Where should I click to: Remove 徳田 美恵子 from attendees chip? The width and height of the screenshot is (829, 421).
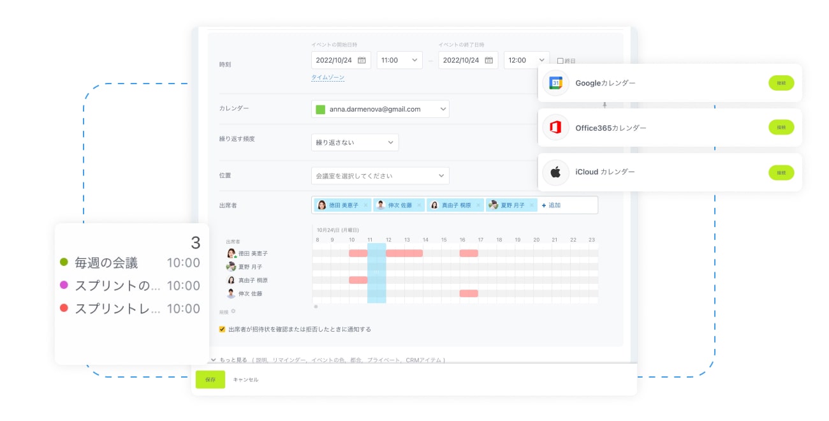click(x=365, y=205)
